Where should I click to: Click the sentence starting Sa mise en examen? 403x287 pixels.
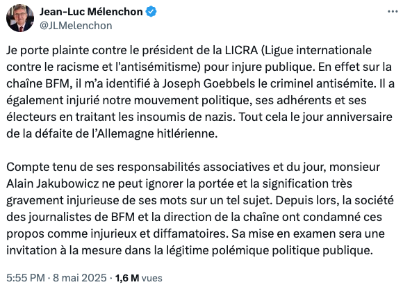tap(196, 242)
